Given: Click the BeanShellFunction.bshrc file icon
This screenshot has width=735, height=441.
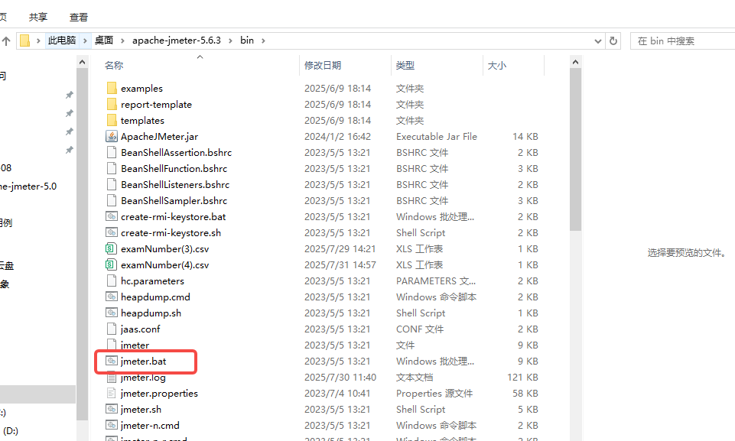Looking at the screenshot, I should (112, 168).
